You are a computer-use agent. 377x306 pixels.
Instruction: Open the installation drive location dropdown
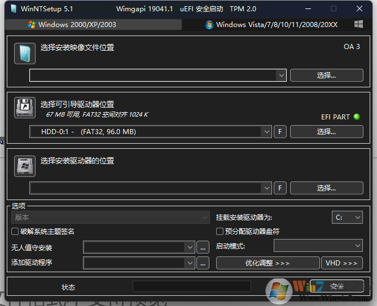[x=266, y=188]
